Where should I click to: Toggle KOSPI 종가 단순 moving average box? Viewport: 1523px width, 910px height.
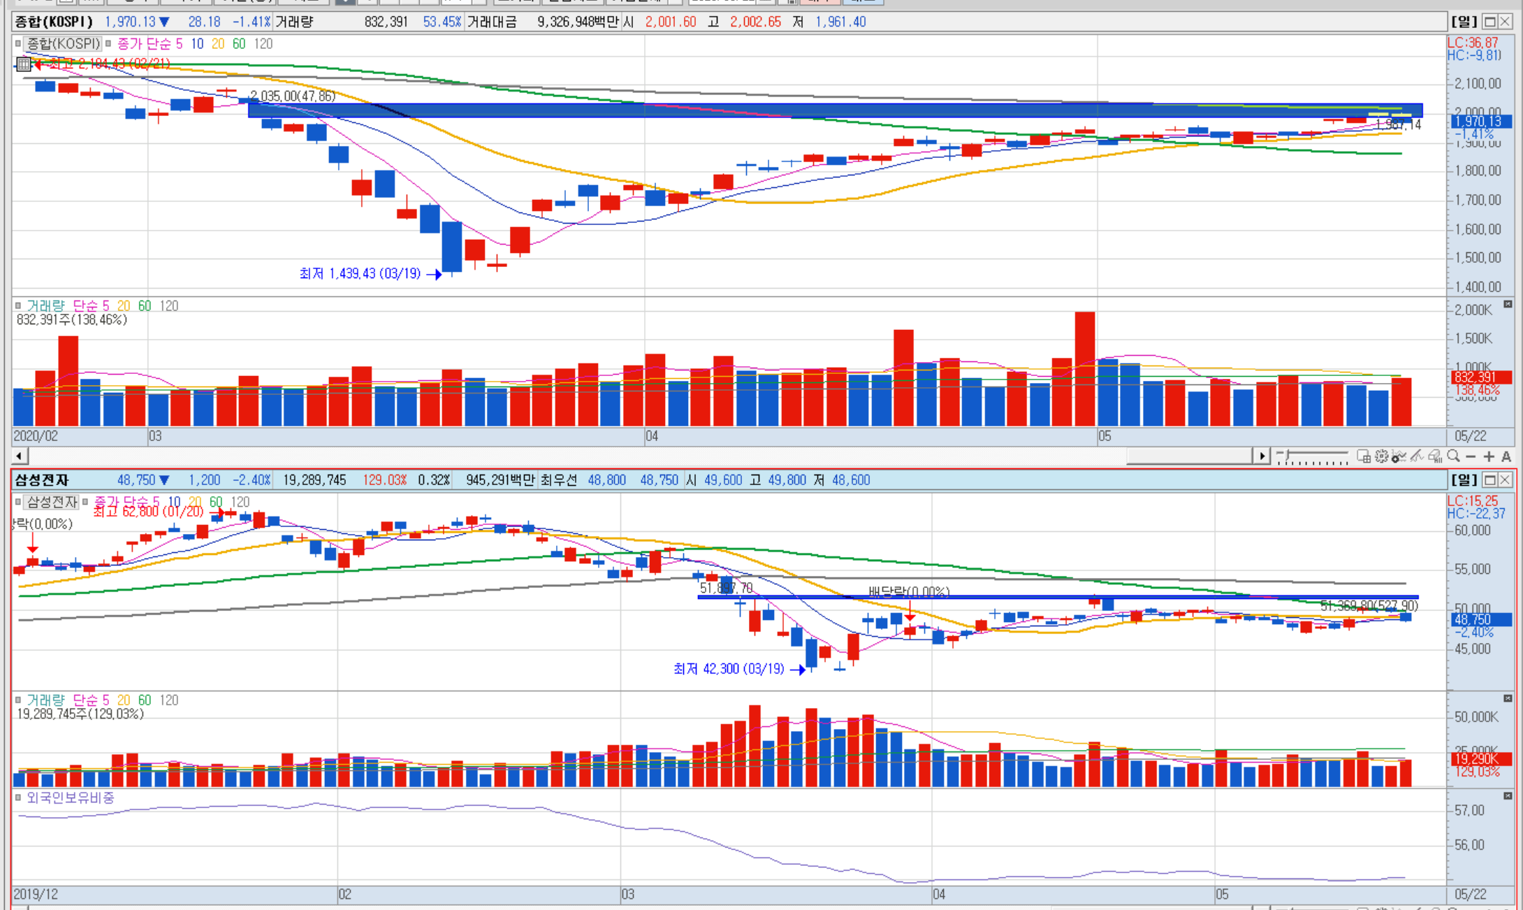[108, 43]
